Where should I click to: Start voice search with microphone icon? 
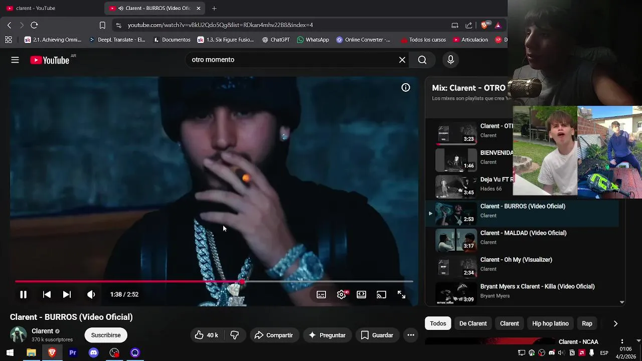[450, 60]
